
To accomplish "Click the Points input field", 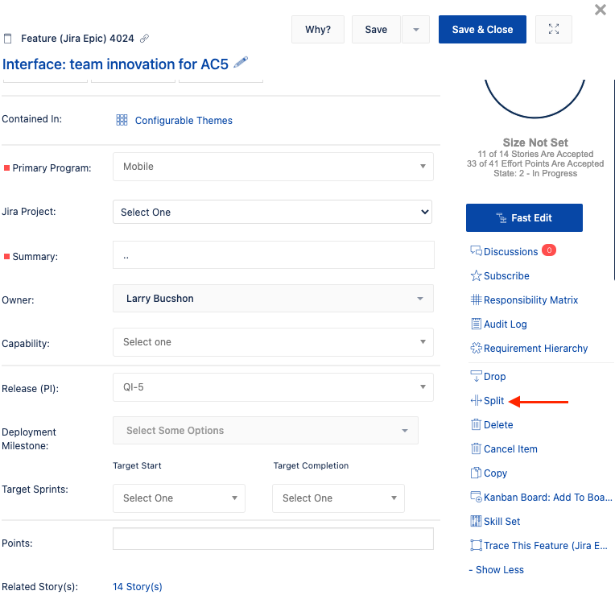I will tap(273, 539).
